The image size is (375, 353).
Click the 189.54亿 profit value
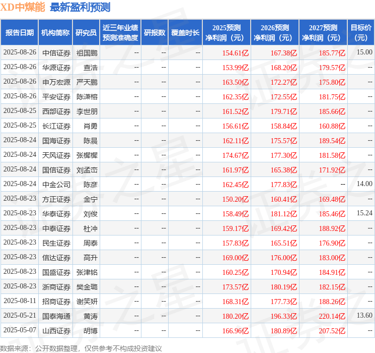[x=332, y=141]
